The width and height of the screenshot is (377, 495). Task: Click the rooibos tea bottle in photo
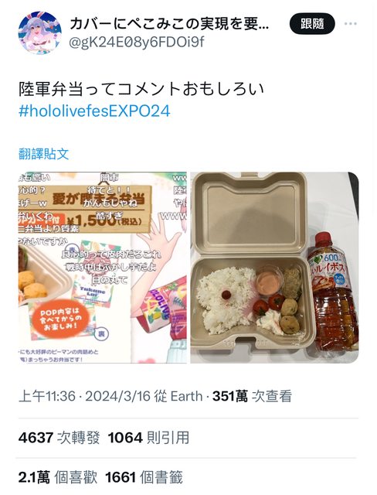click(333, 292)
